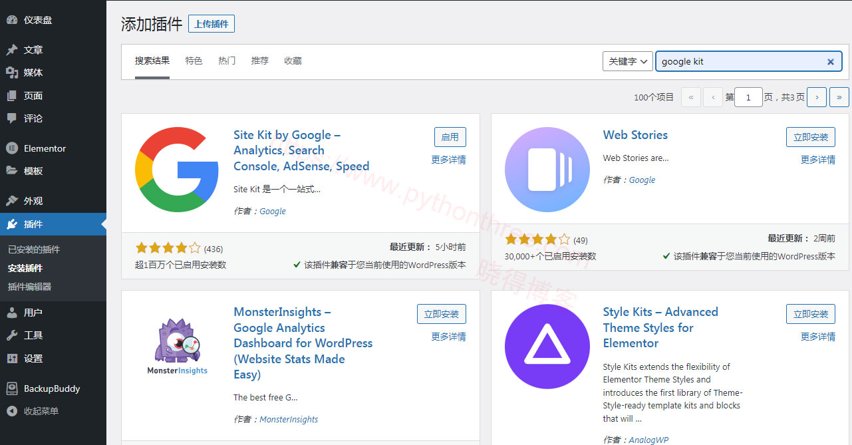This screenshot has height=445, width=852.
Task: Open 更多详情 for MonsterInsights
Action: 448,337
